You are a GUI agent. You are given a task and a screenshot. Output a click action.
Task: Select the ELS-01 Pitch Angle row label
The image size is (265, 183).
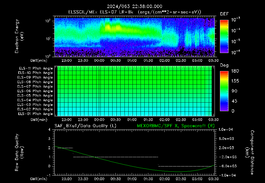pos(35,114)
